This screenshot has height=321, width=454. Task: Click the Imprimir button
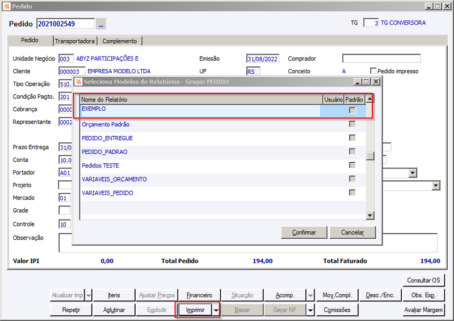click(x=195, y=310)
